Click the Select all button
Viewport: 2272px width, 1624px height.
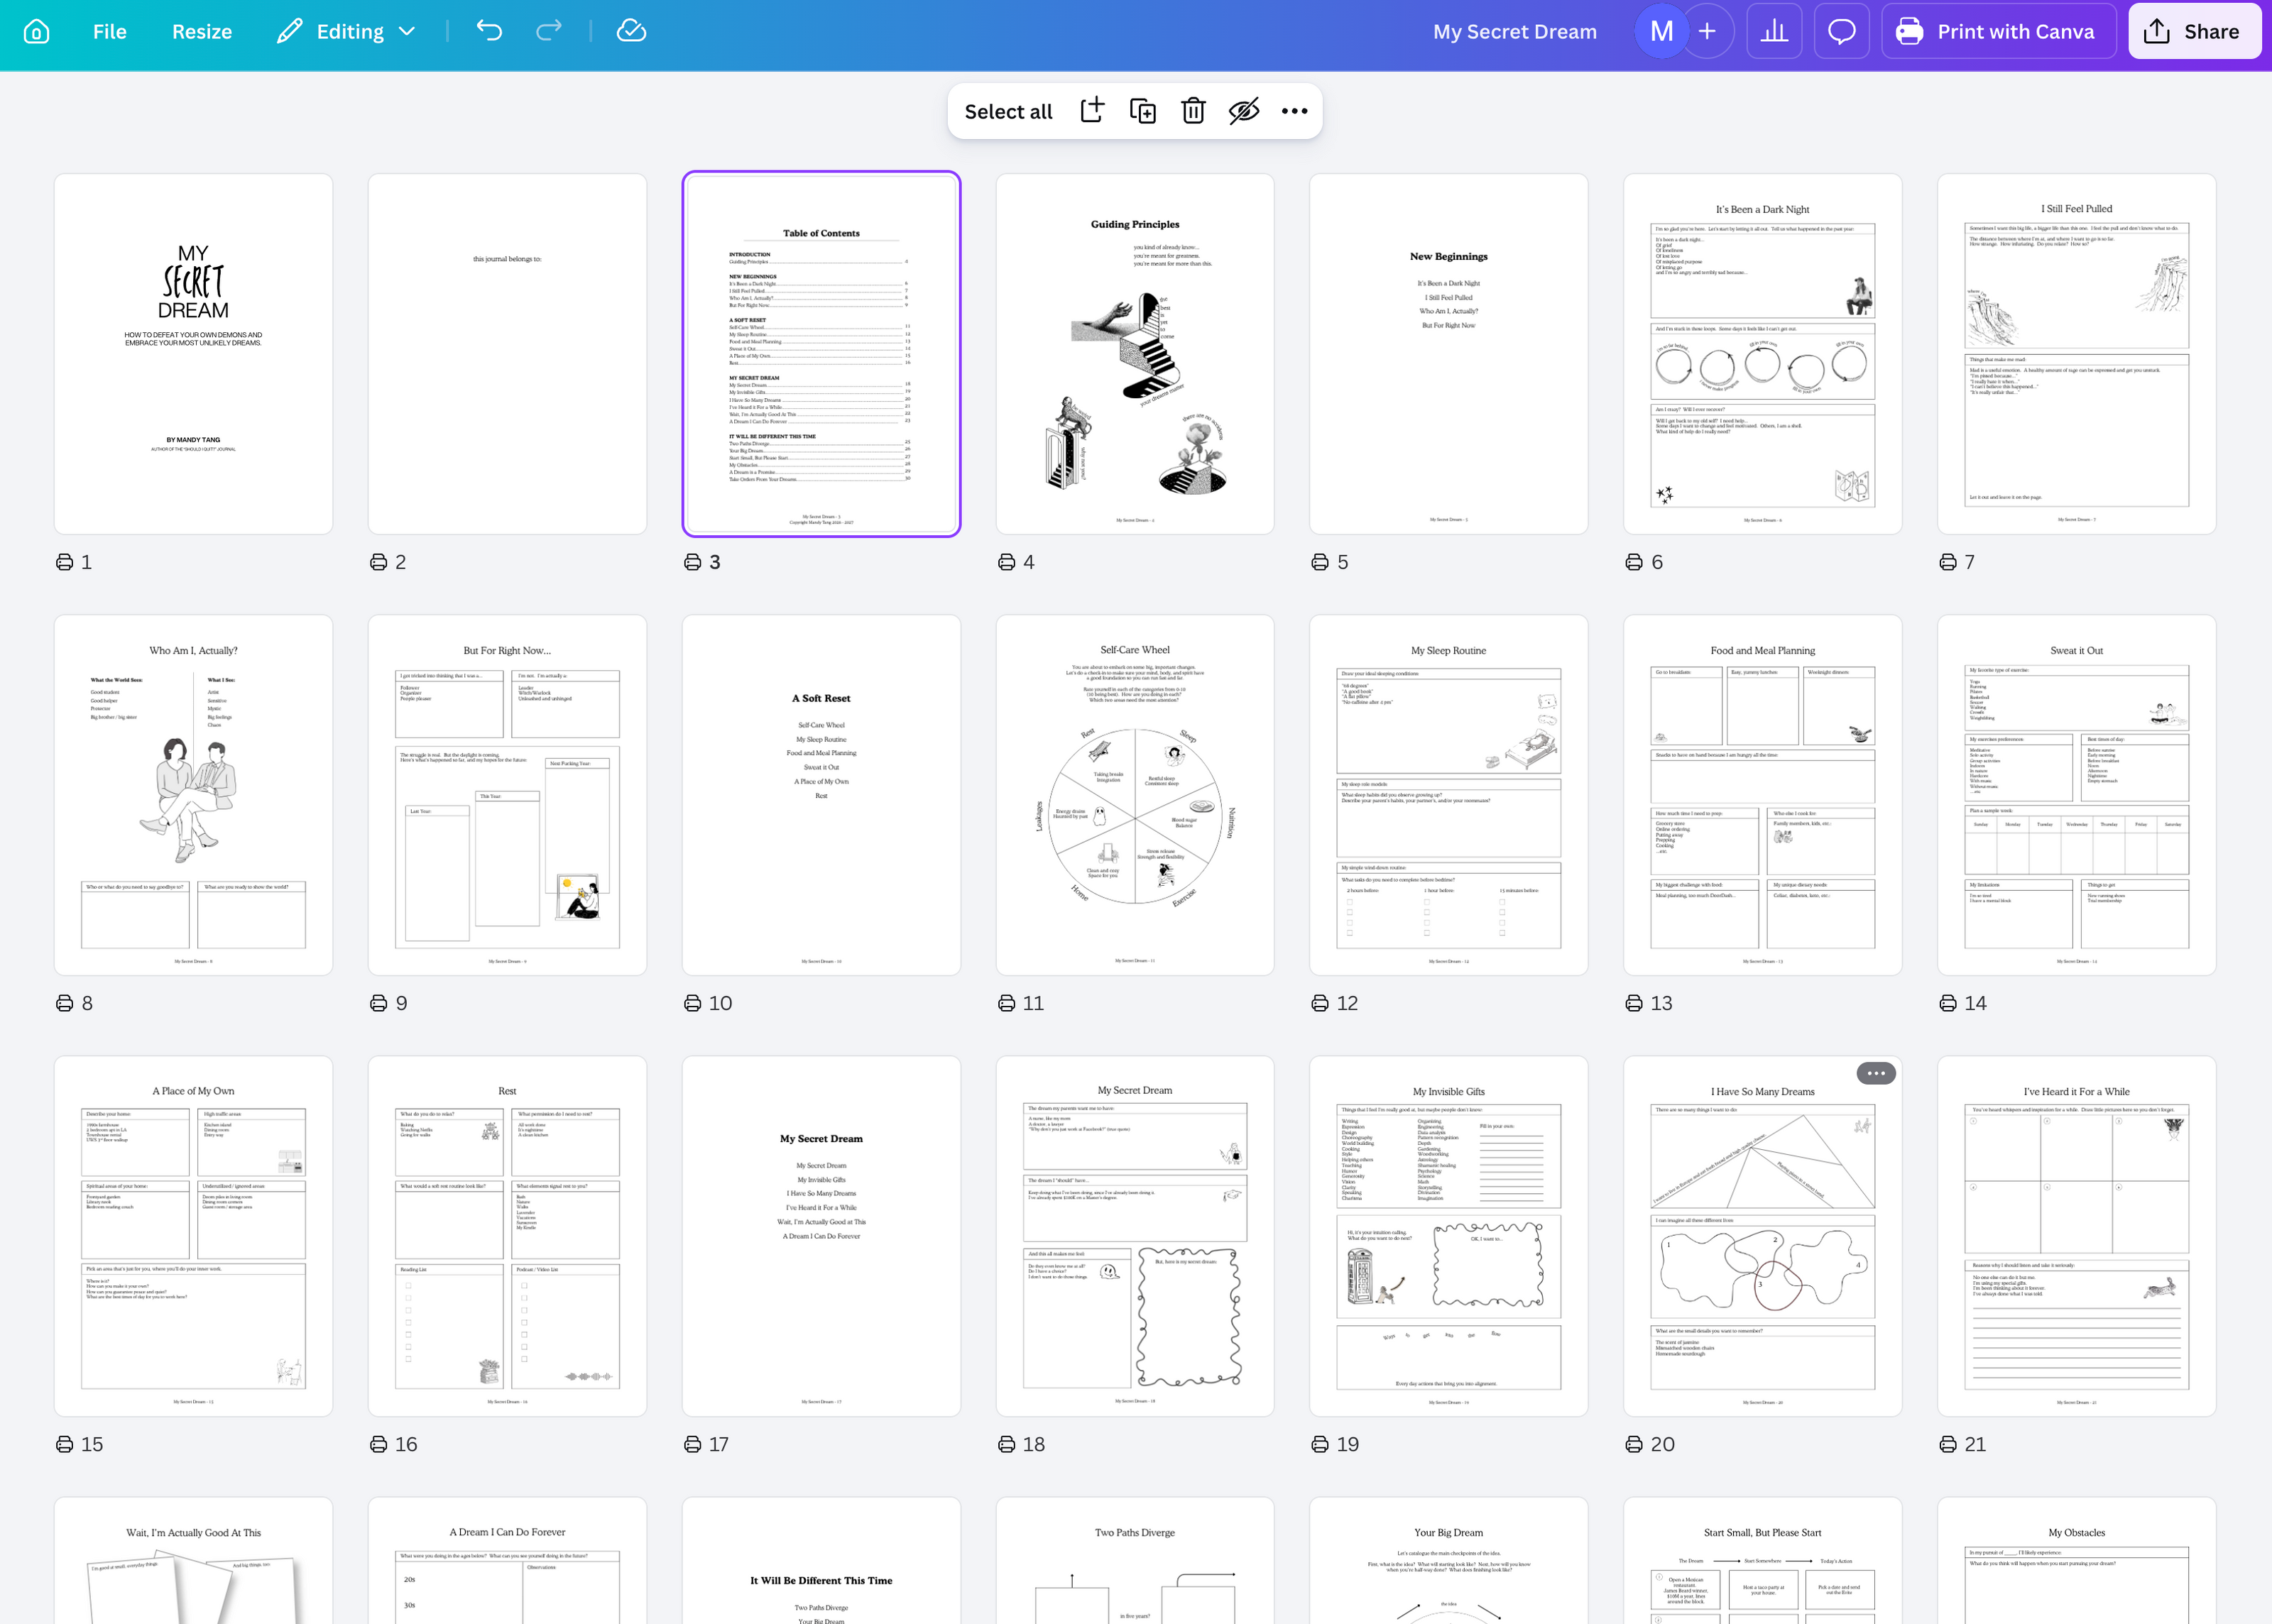[x=1008, y=111]
